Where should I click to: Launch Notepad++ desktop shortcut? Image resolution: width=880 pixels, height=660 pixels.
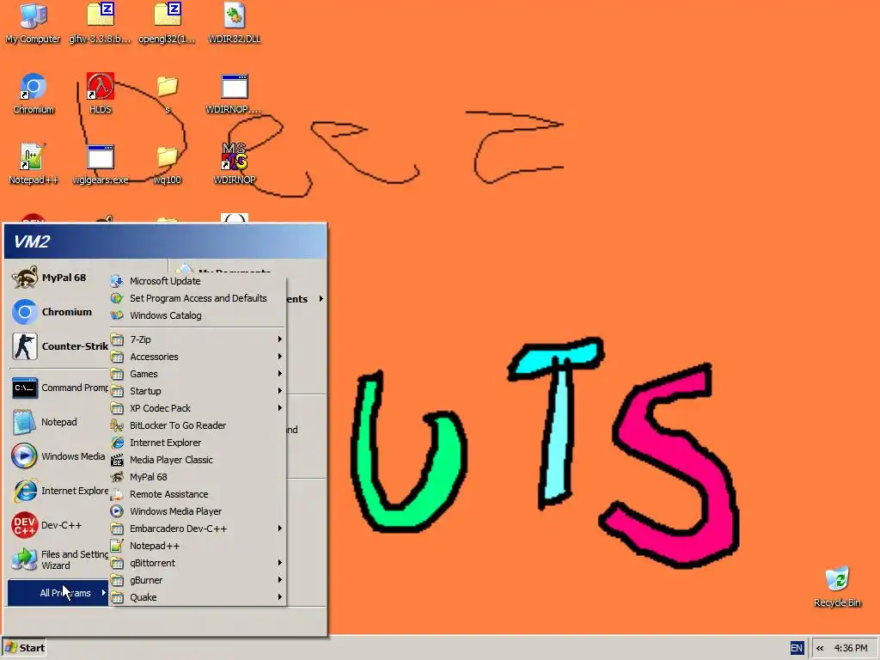coord(34,164)
